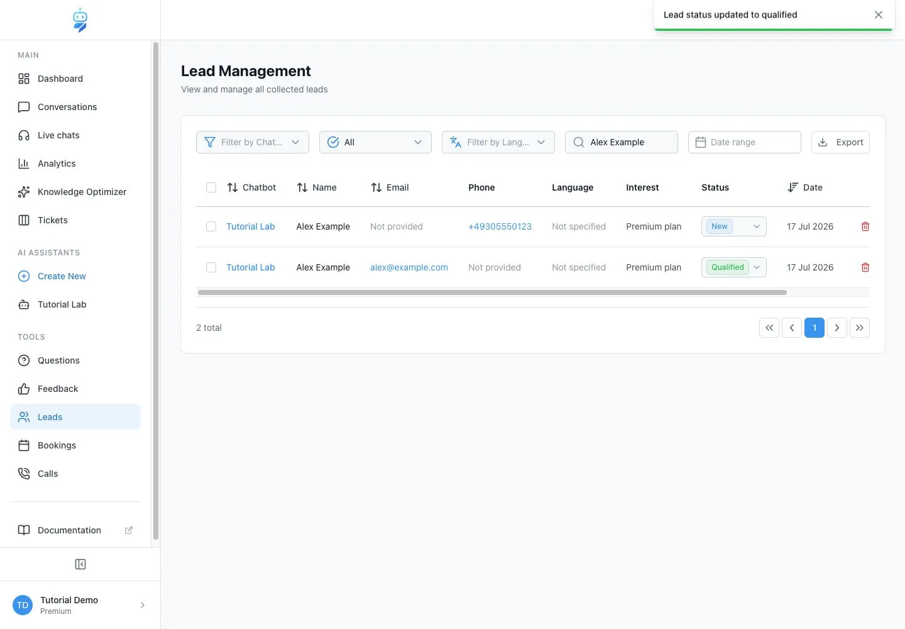
Task: Open the All status filter dropdown
Action: click(375, 142)
